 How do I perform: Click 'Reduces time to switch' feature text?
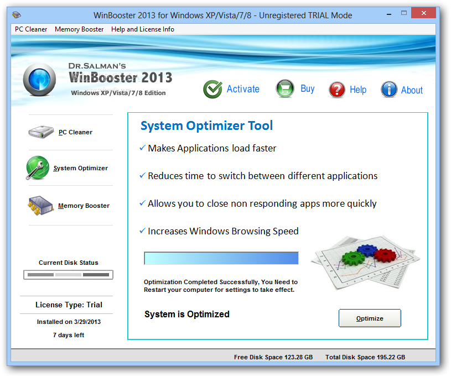tap(263, 176)
